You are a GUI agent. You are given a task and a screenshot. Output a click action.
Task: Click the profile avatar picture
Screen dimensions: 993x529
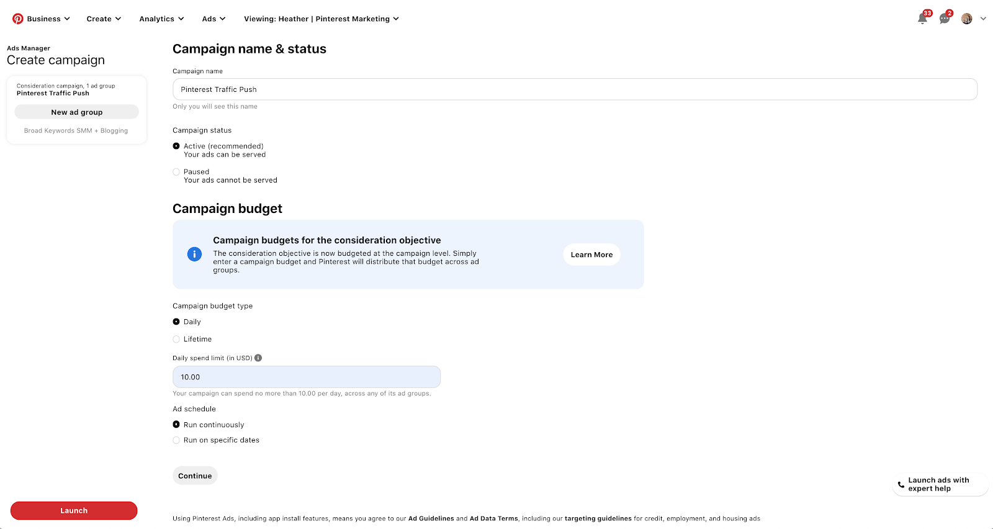(967, 19)
